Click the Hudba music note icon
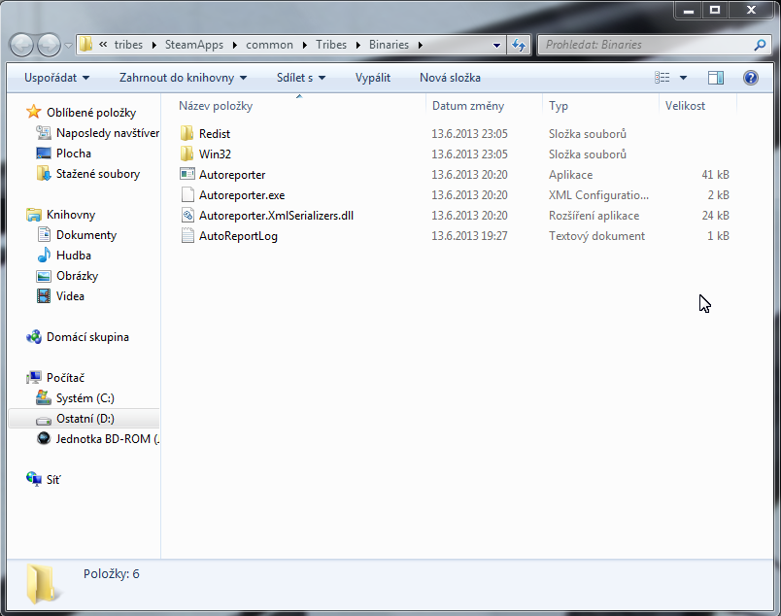Image resolution: width=781 pixels, height=616 pixels. coord(44,256)
